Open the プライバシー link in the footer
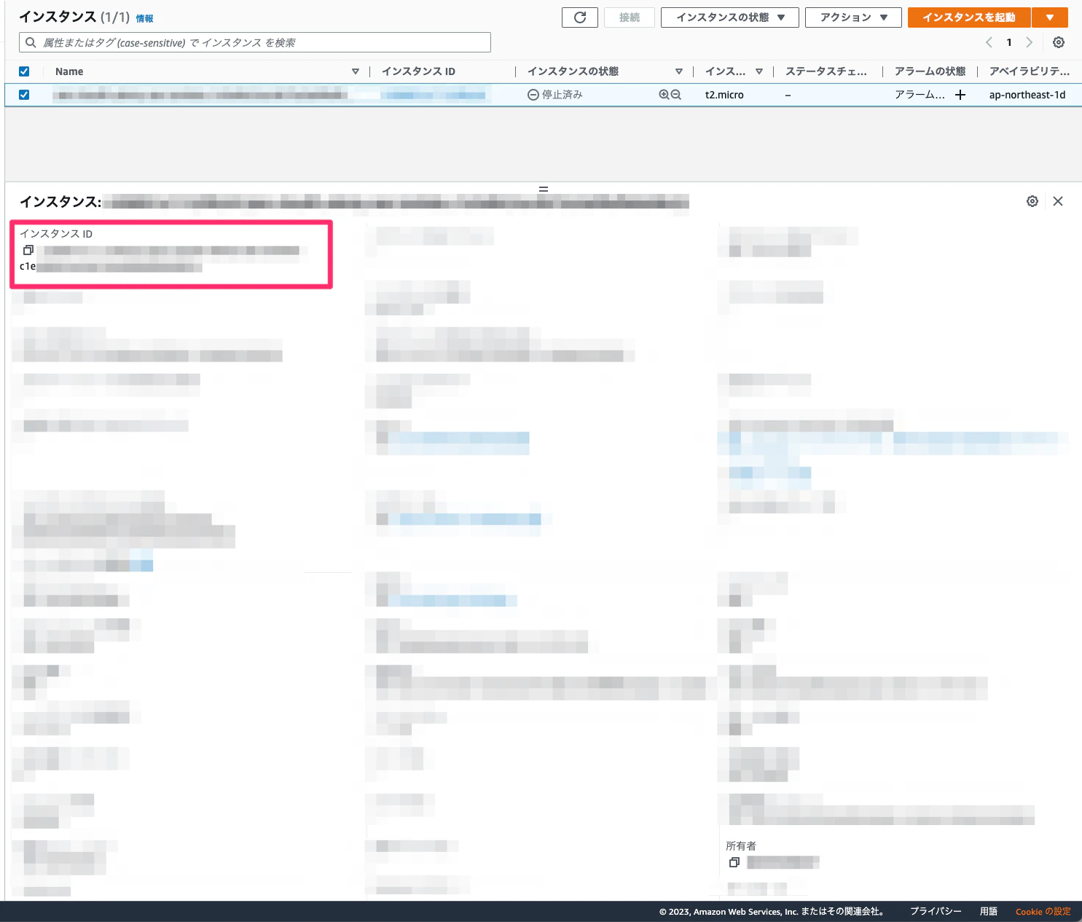This screenshot has width=1082, height=922. 935,911
